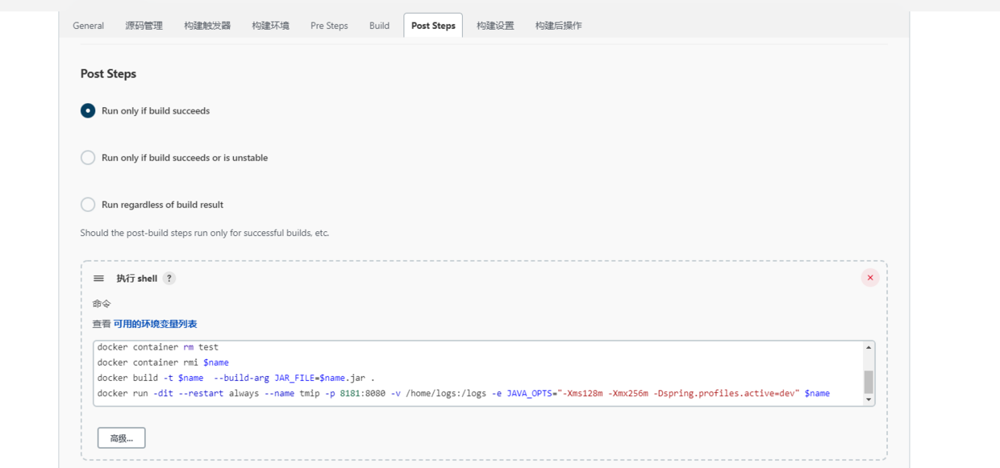
Task: Switch to the 构建触发器 tab
Action: (206, 25)
